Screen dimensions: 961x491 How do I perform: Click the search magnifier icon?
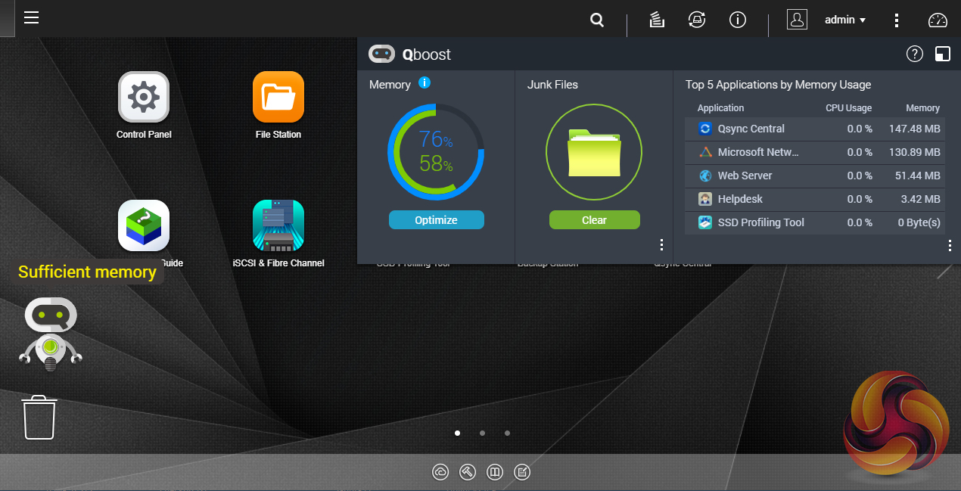[x=597, y=20]
